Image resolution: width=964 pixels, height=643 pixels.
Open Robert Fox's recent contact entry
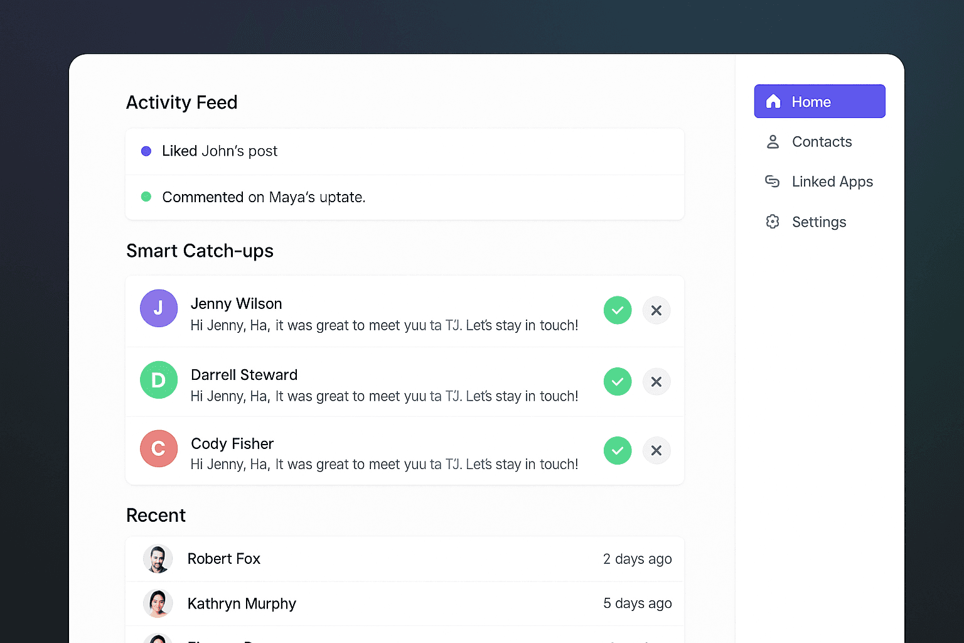coord(405,558)
